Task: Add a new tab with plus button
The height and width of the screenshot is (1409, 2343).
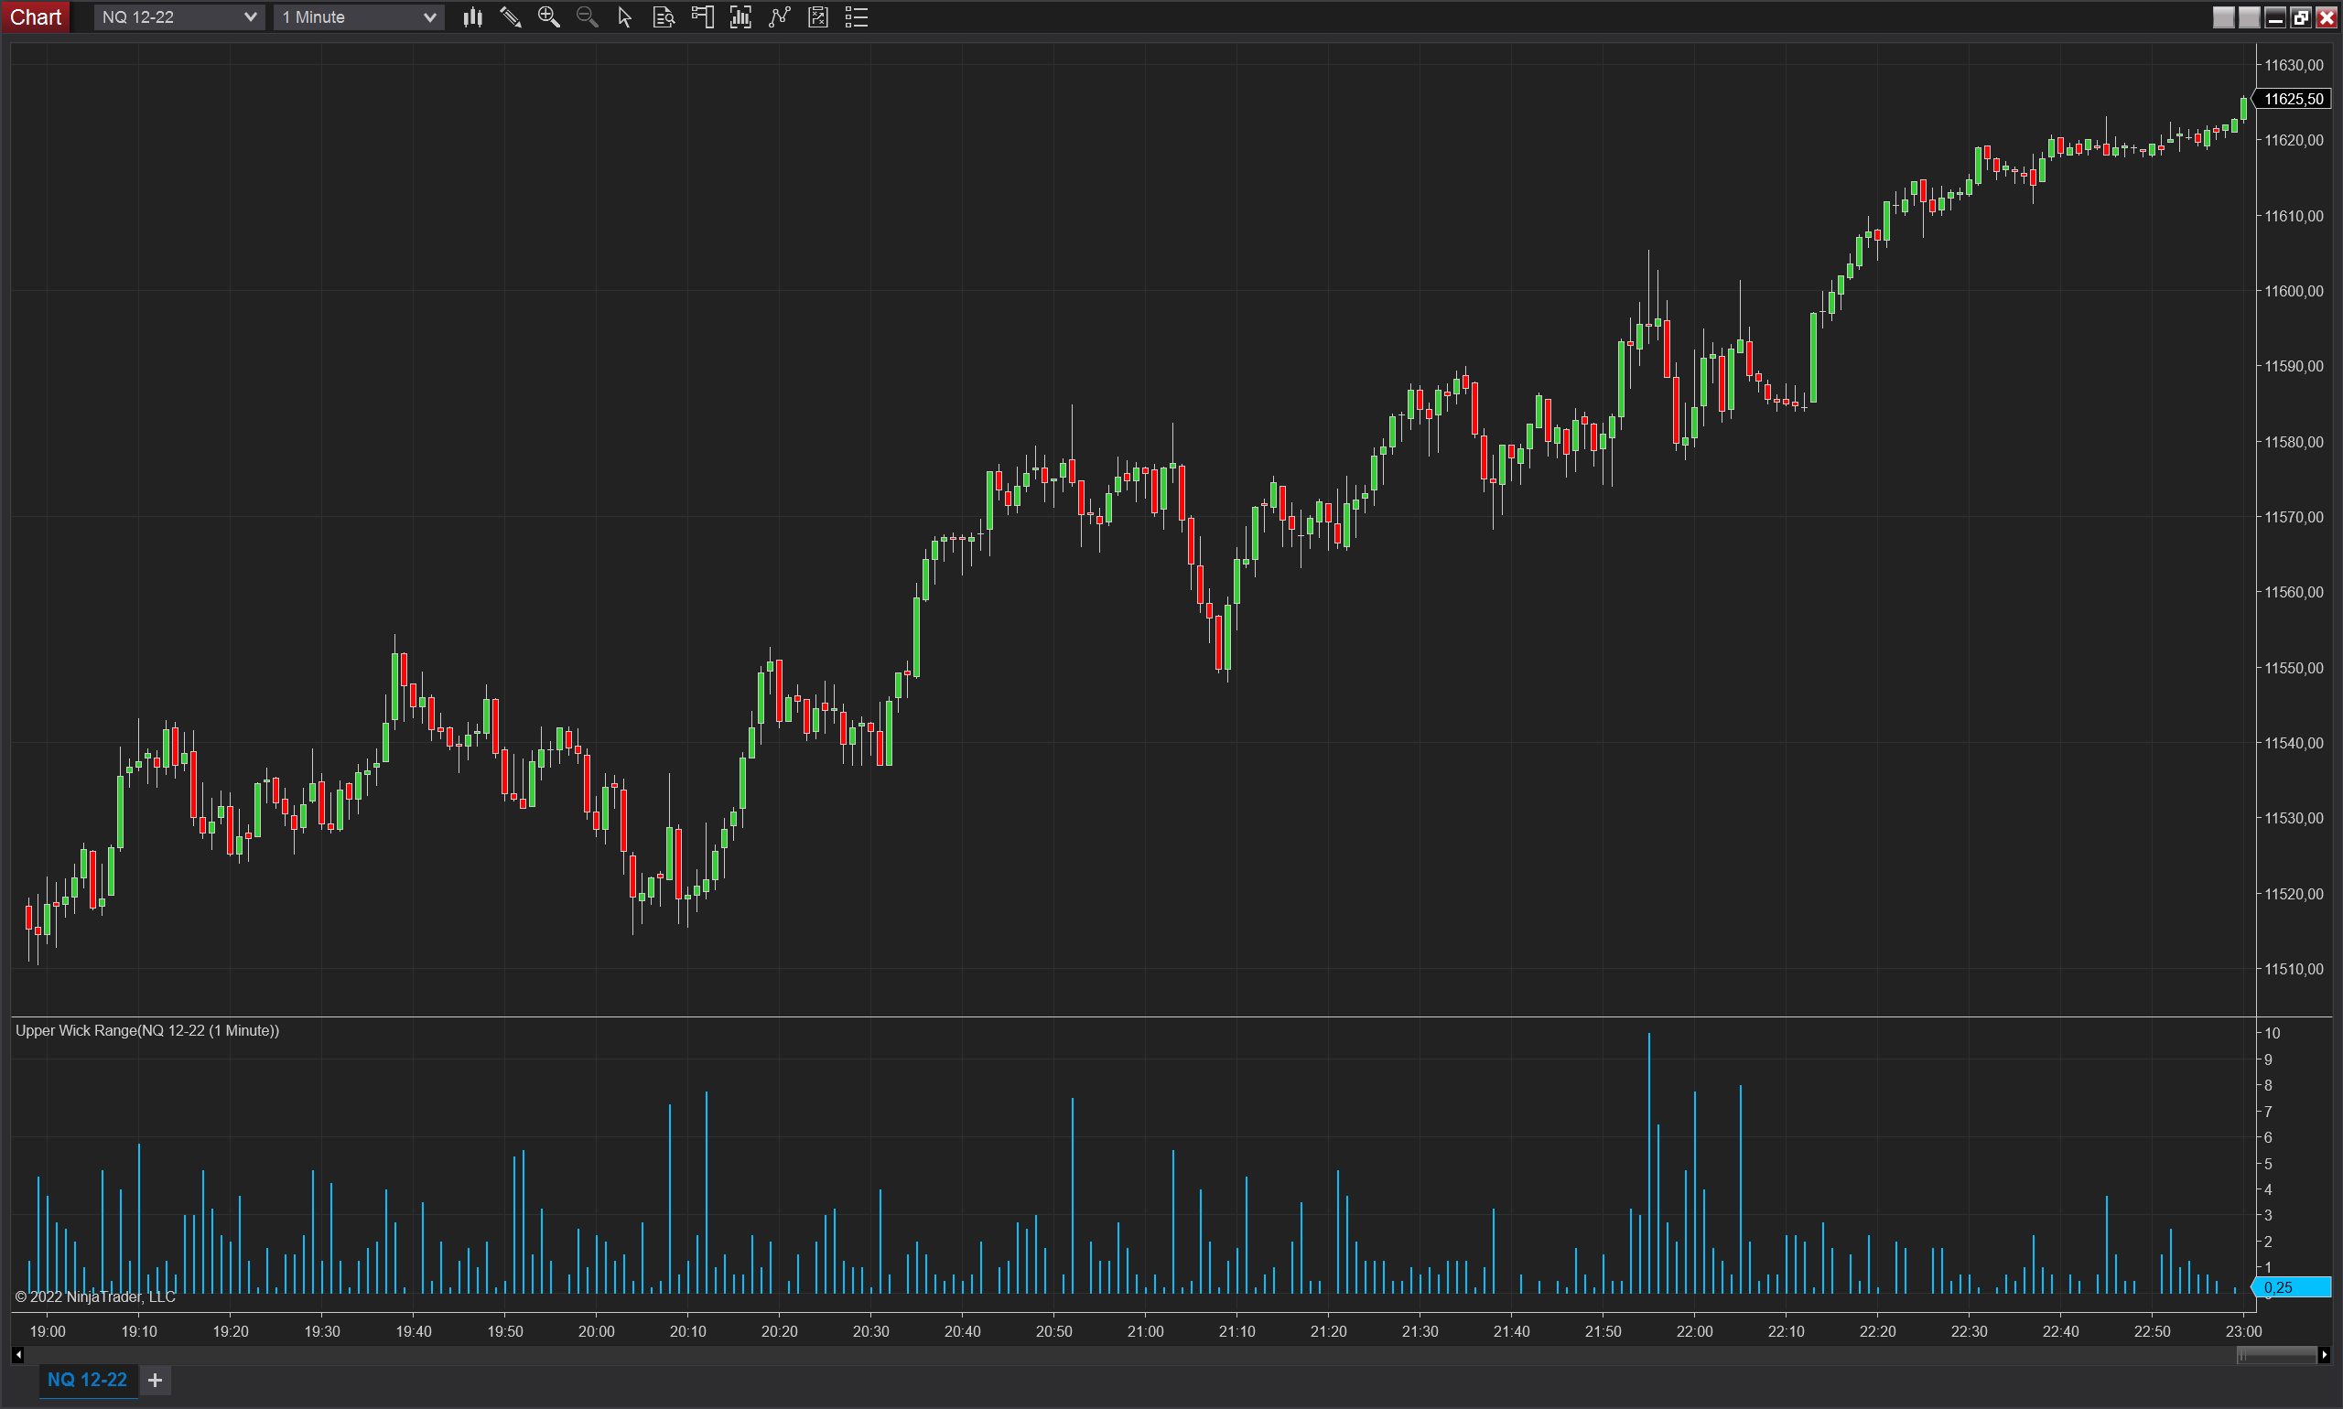Action: 155,1380
